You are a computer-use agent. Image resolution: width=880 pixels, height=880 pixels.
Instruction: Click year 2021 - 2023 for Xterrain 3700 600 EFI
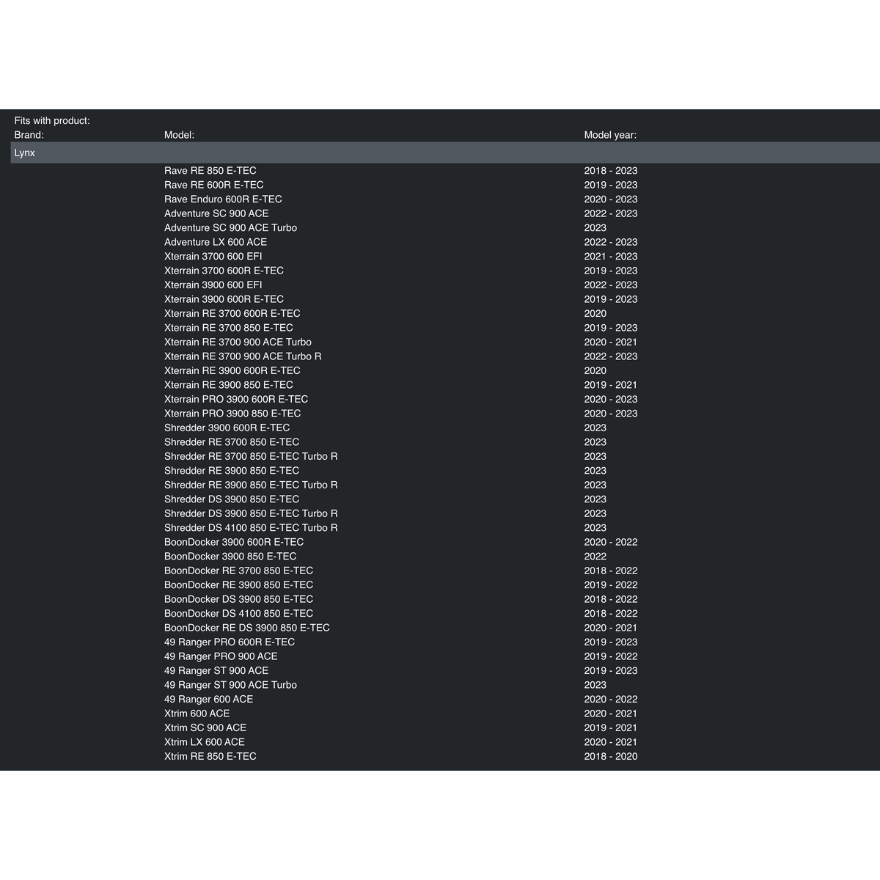coord(611,256)
